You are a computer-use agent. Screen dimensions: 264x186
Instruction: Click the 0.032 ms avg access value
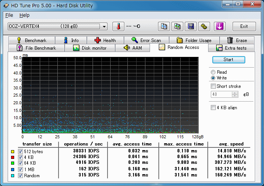138,151
